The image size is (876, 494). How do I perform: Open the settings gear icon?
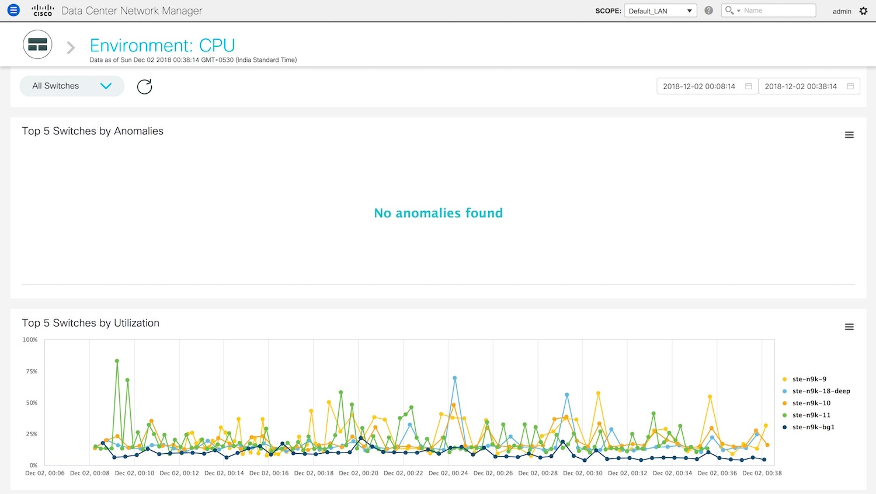864,10
